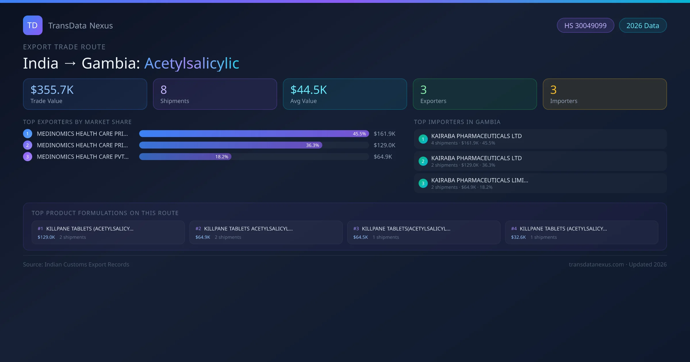The image size is (690, 362).
Task: Open the 4-shipments Kairaba Pharmaceuticals Ltd row
Action: pyautogui.click(x=540, y=139)
